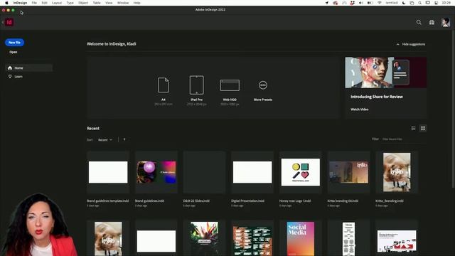Open the Object menu
Image resolution: width=455 pixels, height=256 pixels.
pyautogui.click(x=83, y=3)
